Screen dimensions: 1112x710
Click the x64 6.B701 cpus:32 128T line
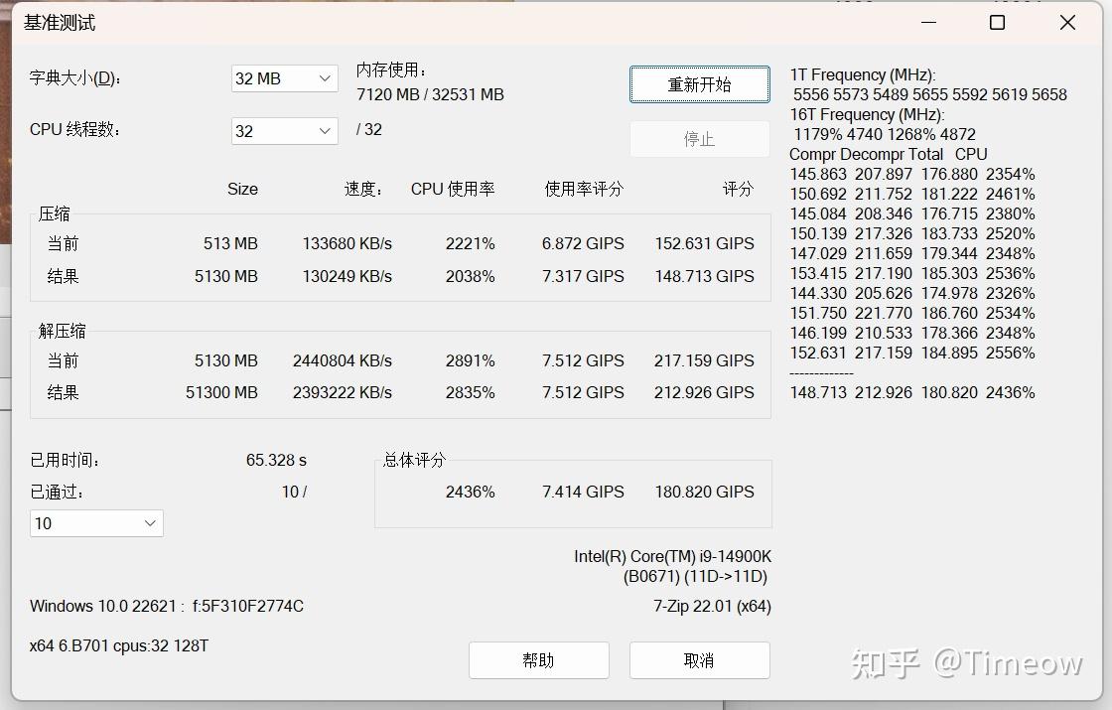click(x=119, y=645)
